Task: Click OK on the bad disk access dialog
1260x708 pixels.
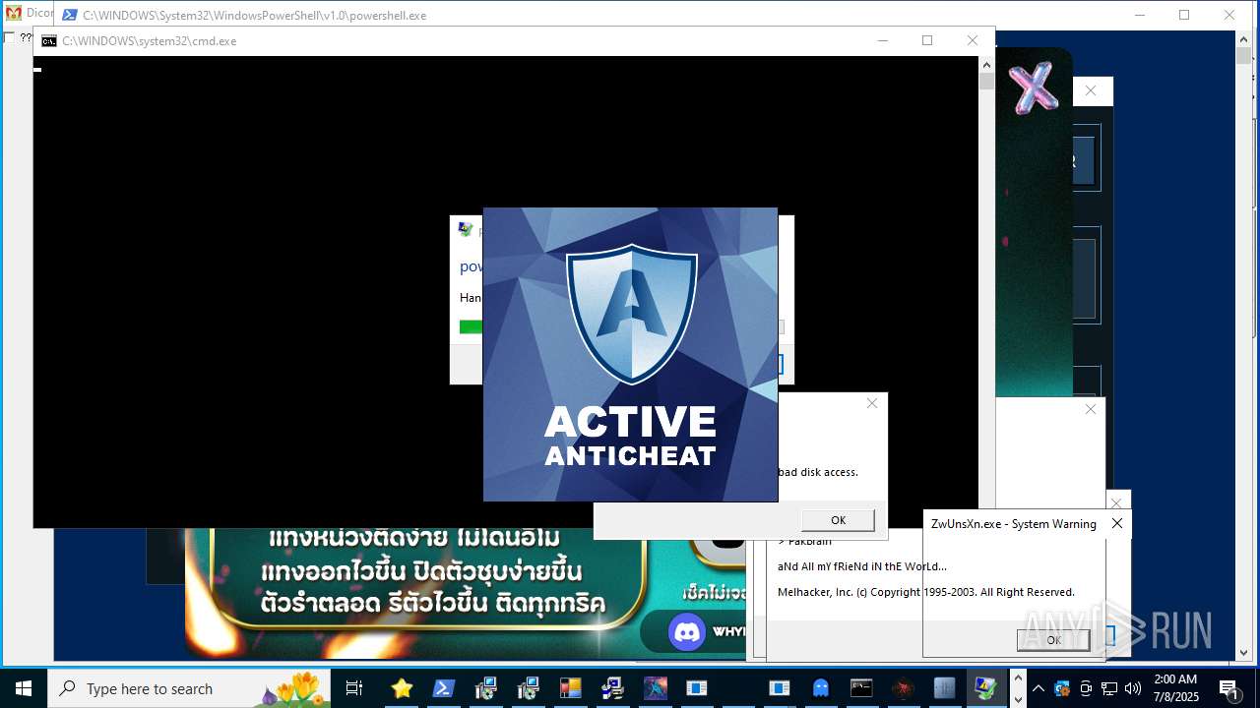Action: 838,520
